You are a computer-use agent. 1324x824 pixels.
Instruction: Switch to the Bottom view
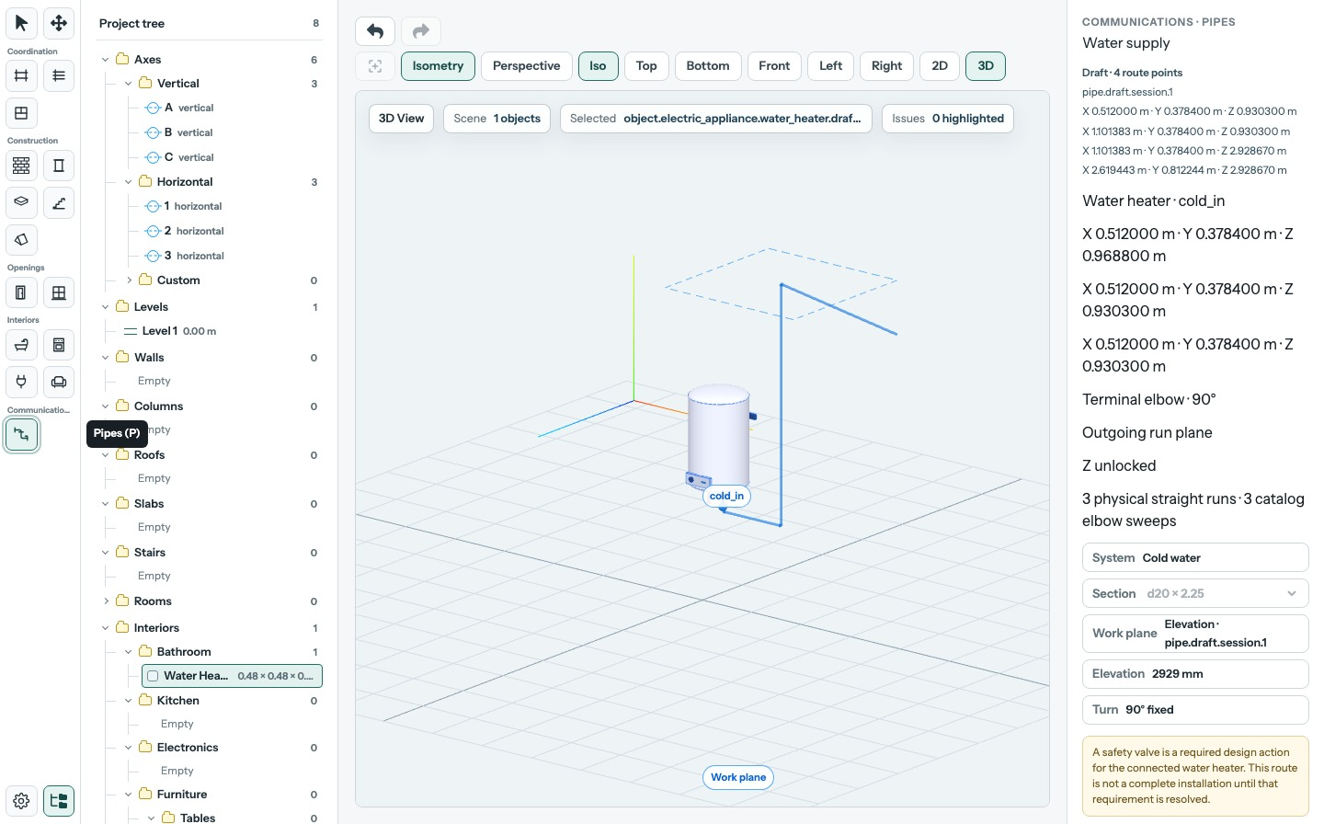coord(708,66)
